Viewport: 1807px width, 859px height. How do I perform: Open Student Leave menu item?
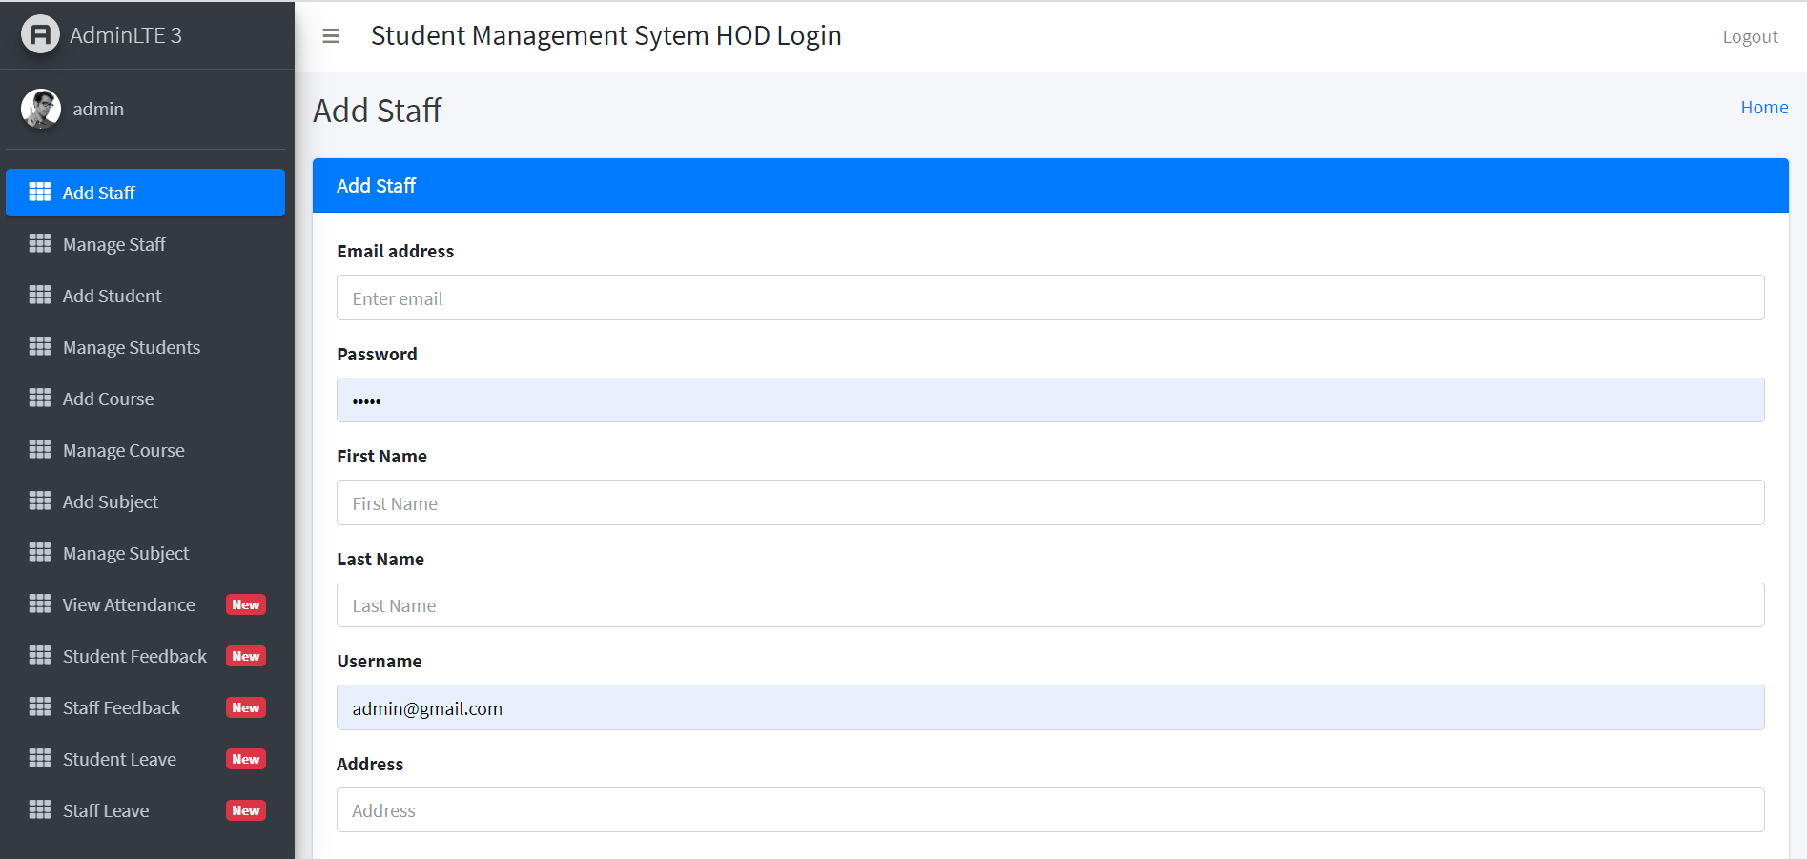(145, 759)
